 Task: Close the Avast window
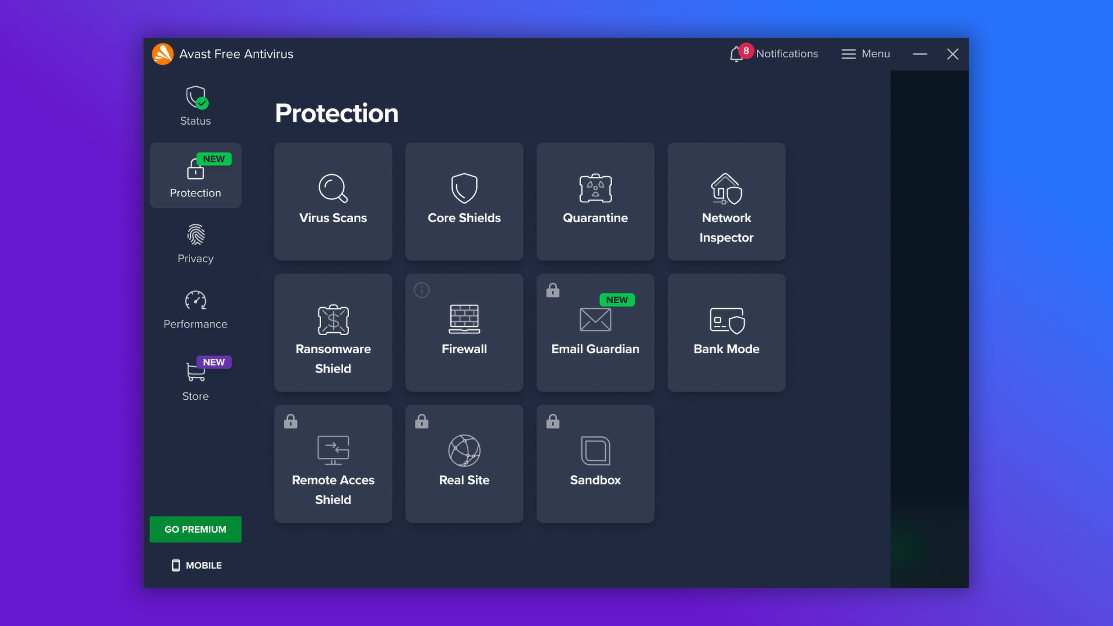[952, 54]
